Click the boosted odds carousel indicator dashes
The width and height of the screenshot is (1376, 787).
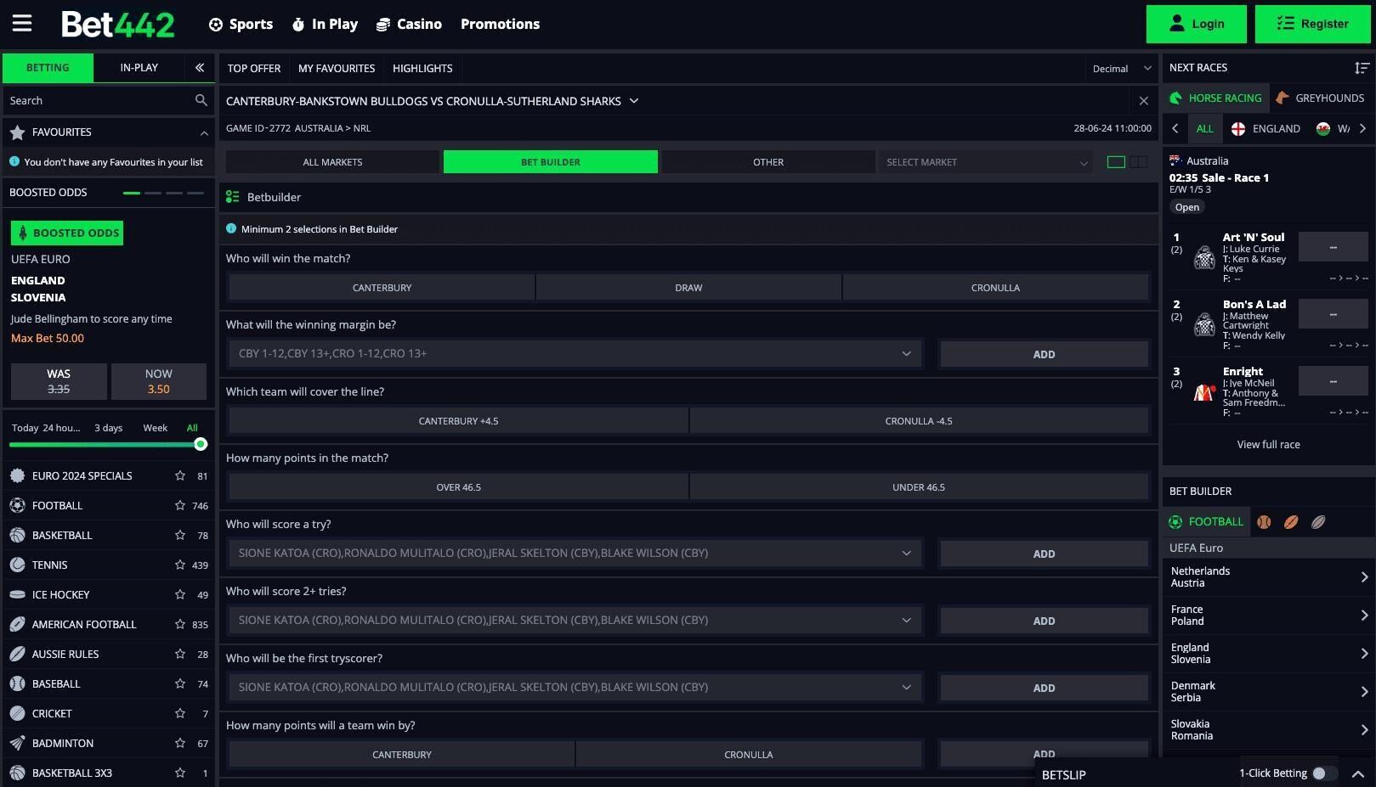(x=163, y=194)
